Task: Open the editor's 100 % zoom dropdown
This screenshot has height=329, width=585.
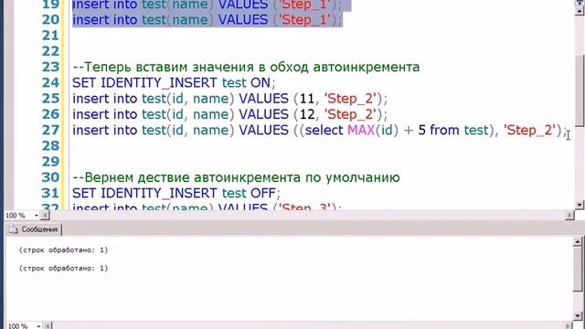Action: [x=37, y=216]
